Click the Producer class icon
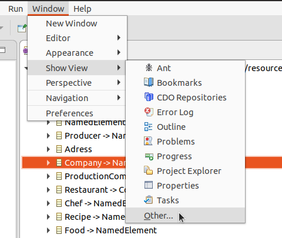The height and width of the screenshot is (238, 282). click(59, 136)
